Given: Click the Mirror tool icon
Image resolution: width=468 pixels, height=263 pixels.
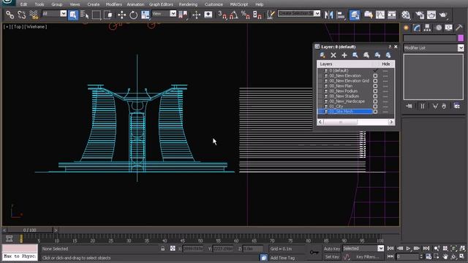Looking at the screenshot, I should pyautogui.click(x=328, y=15).
